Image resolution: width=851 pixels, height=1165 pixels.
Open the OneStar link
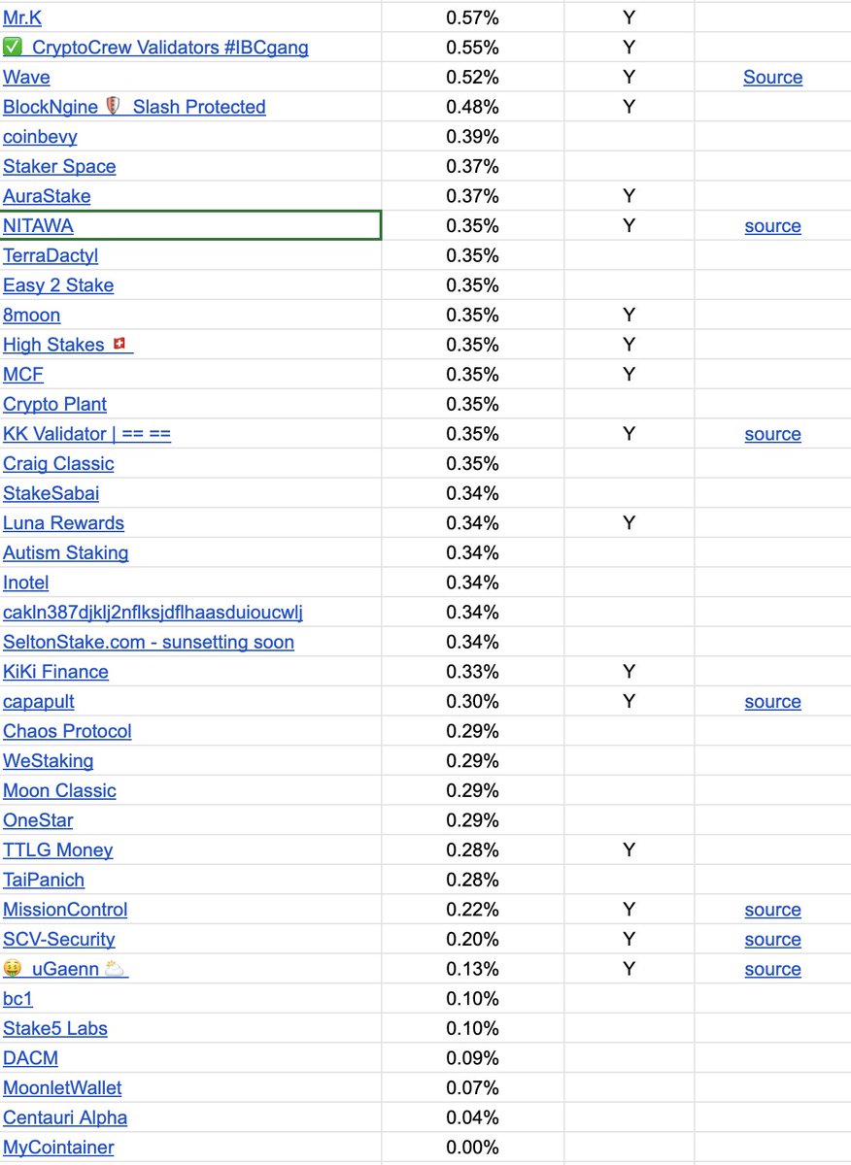click(x=38, y=820)
